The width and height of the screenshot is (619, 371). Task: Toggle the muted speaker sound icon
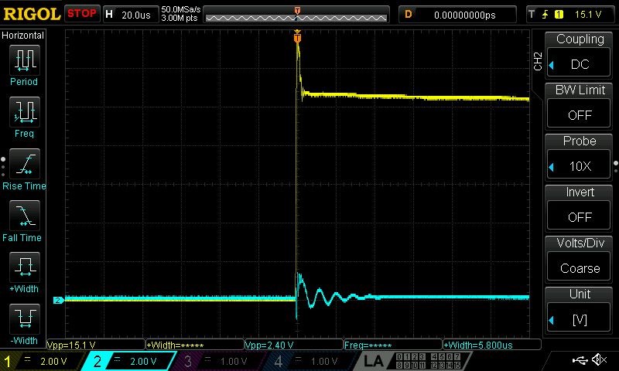[599, 359]
